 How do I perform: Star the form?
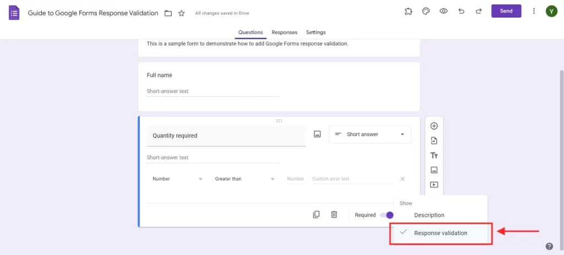[182, 13]
